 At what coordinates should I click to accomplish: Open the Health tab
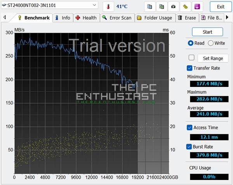coord(86,18)
